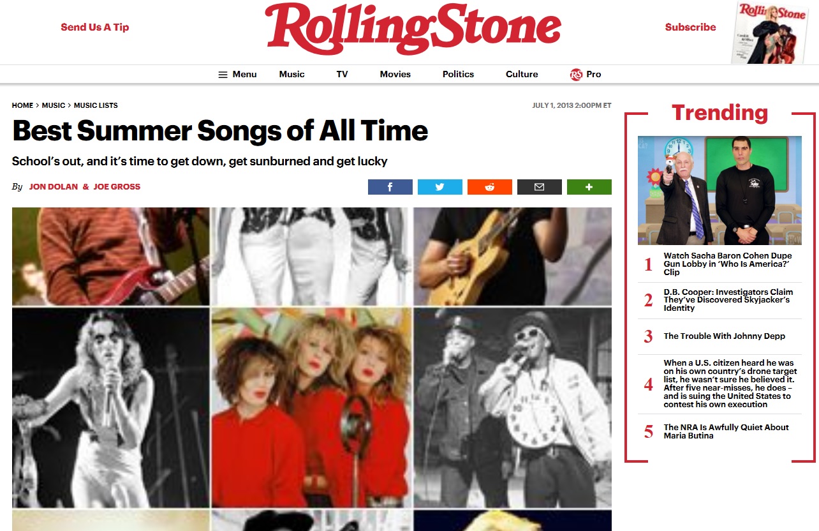819x531 pixels.
Task: Navigate to Politics section
Action: pos(458,74)
